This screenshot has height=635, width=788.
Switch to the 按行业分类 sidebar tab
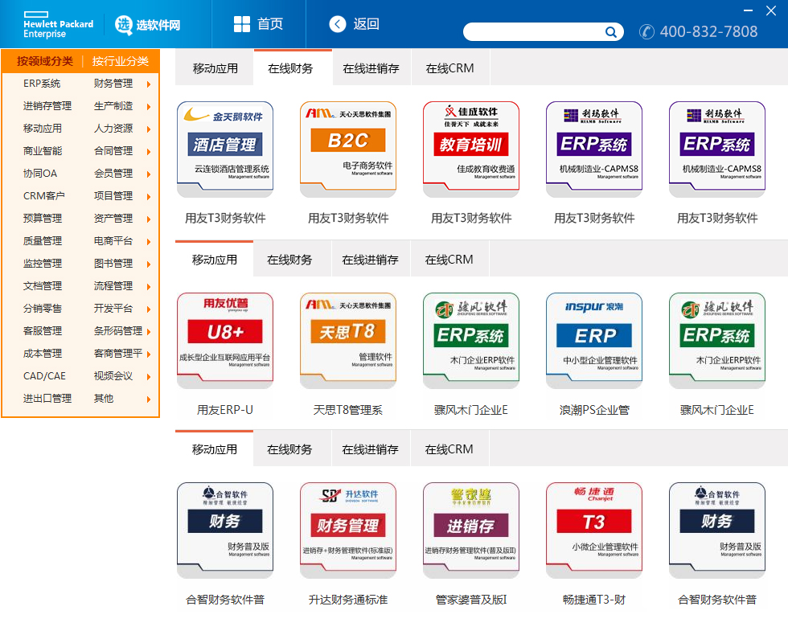click(x=121, y=61)
